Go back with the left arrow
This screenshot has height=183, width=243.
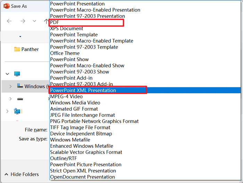[9, 21]
